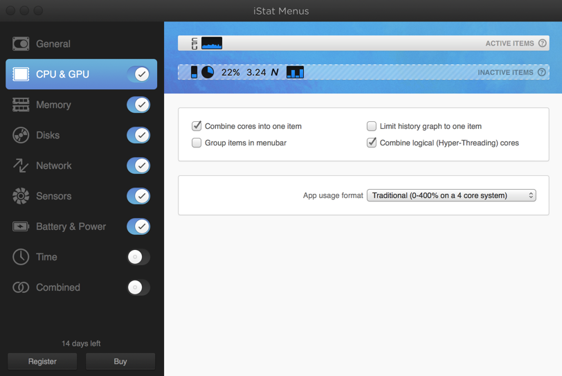Open help for Active Items

click(543, 43)
